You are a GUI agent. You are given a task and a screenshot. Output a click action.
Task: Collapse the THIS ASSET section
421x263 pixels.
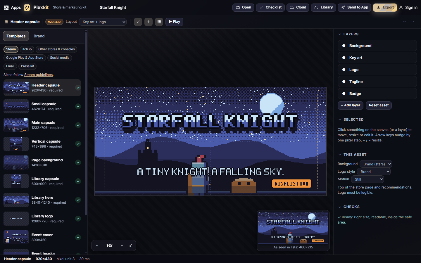tap(340, 155)
